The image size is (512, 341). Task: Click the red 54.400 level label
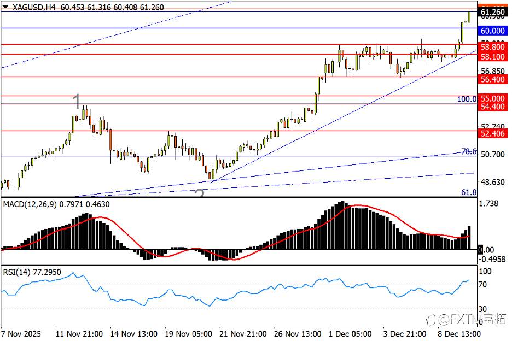(493, 107)
